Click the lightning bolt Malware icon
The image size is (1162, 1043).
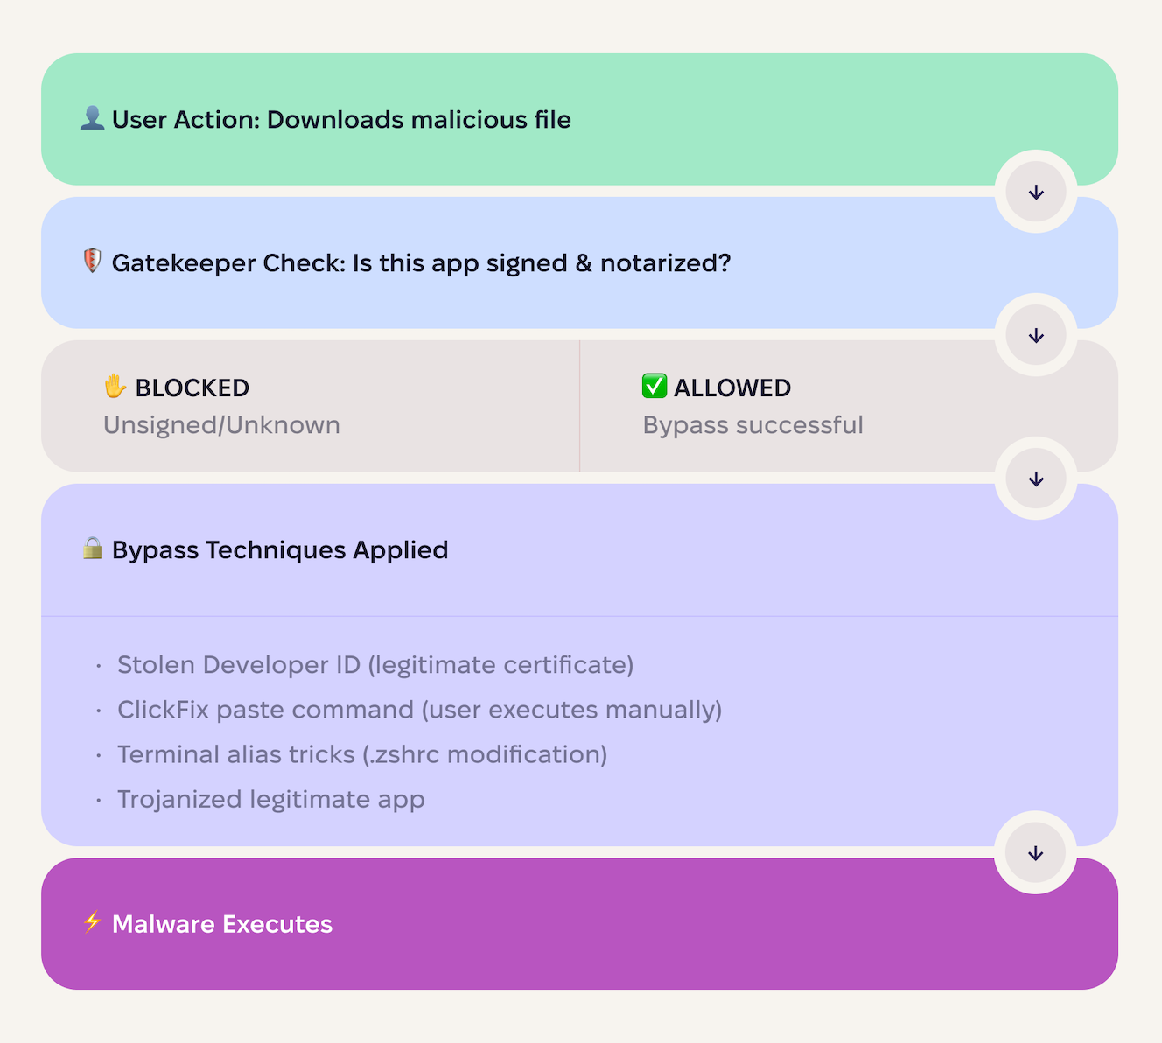[92, 922]
